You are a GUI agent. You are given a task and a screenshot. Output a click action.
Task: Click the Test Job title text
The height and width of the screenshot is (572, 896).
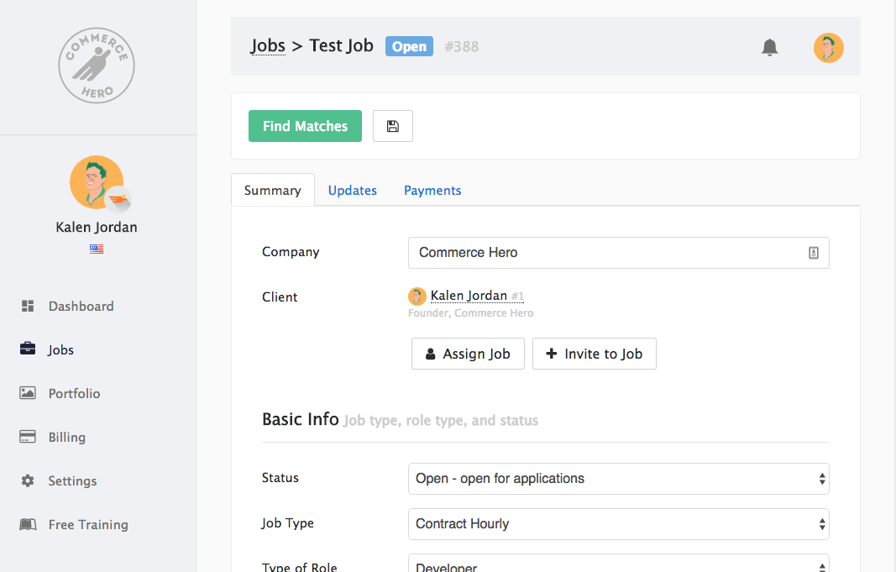point(341,45)
